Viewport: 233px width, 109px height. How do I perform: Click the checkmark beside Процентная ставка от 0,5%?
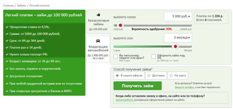click(7, 27)
